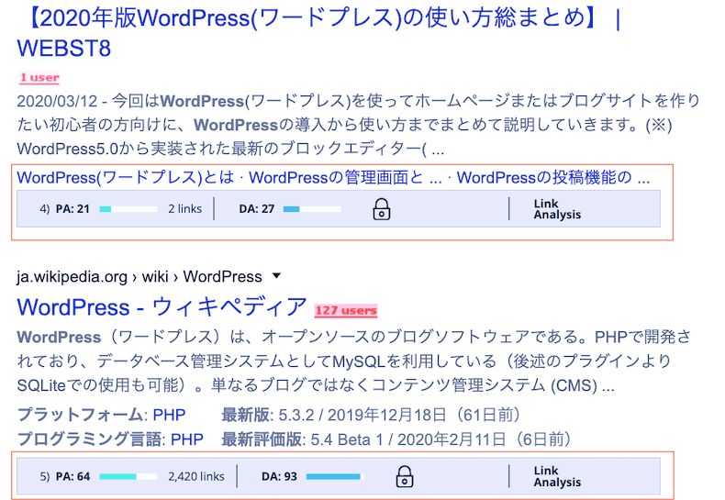
Task: Open the 'WordPress - ウィキペディア' result title
Action: [x=162, y=306]
